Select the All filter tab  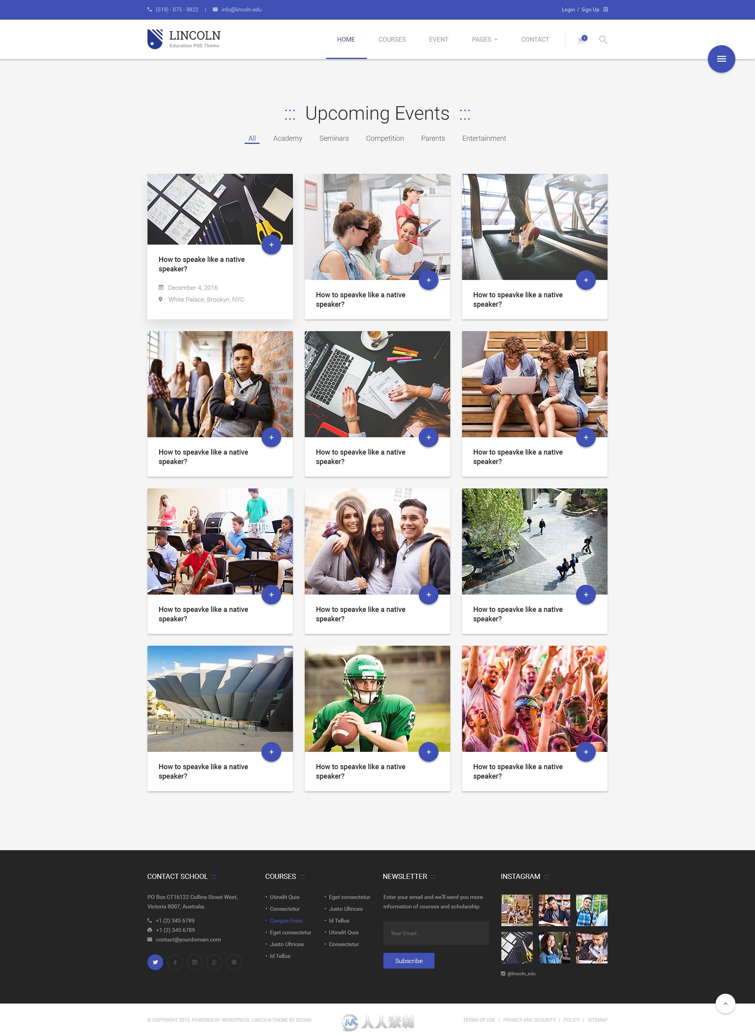point(251,138)
